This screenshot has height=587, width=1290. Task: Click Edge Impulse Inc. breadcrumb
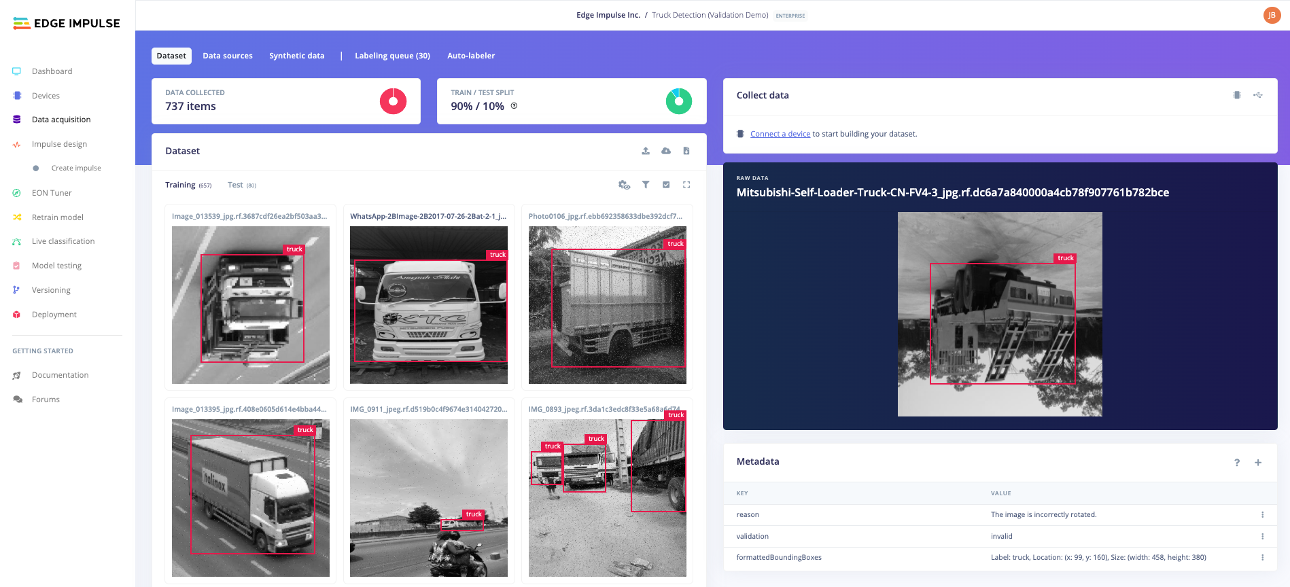coord(608,15)
